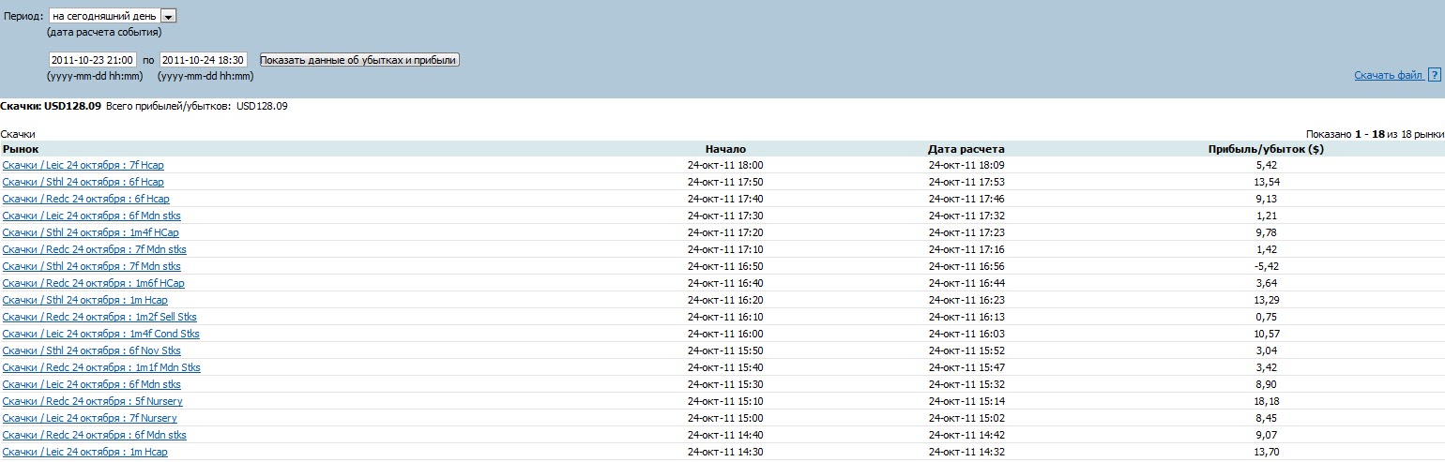Open Sthl 24 октября 7f Mdn stks
The height and width of the screenshot is (462, 1445).
[92, 266]
